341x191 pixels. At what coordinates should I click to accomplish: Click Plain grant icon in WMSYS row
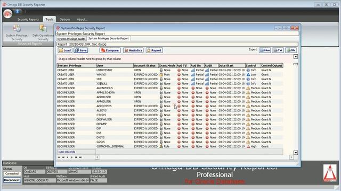coord(161,74)
